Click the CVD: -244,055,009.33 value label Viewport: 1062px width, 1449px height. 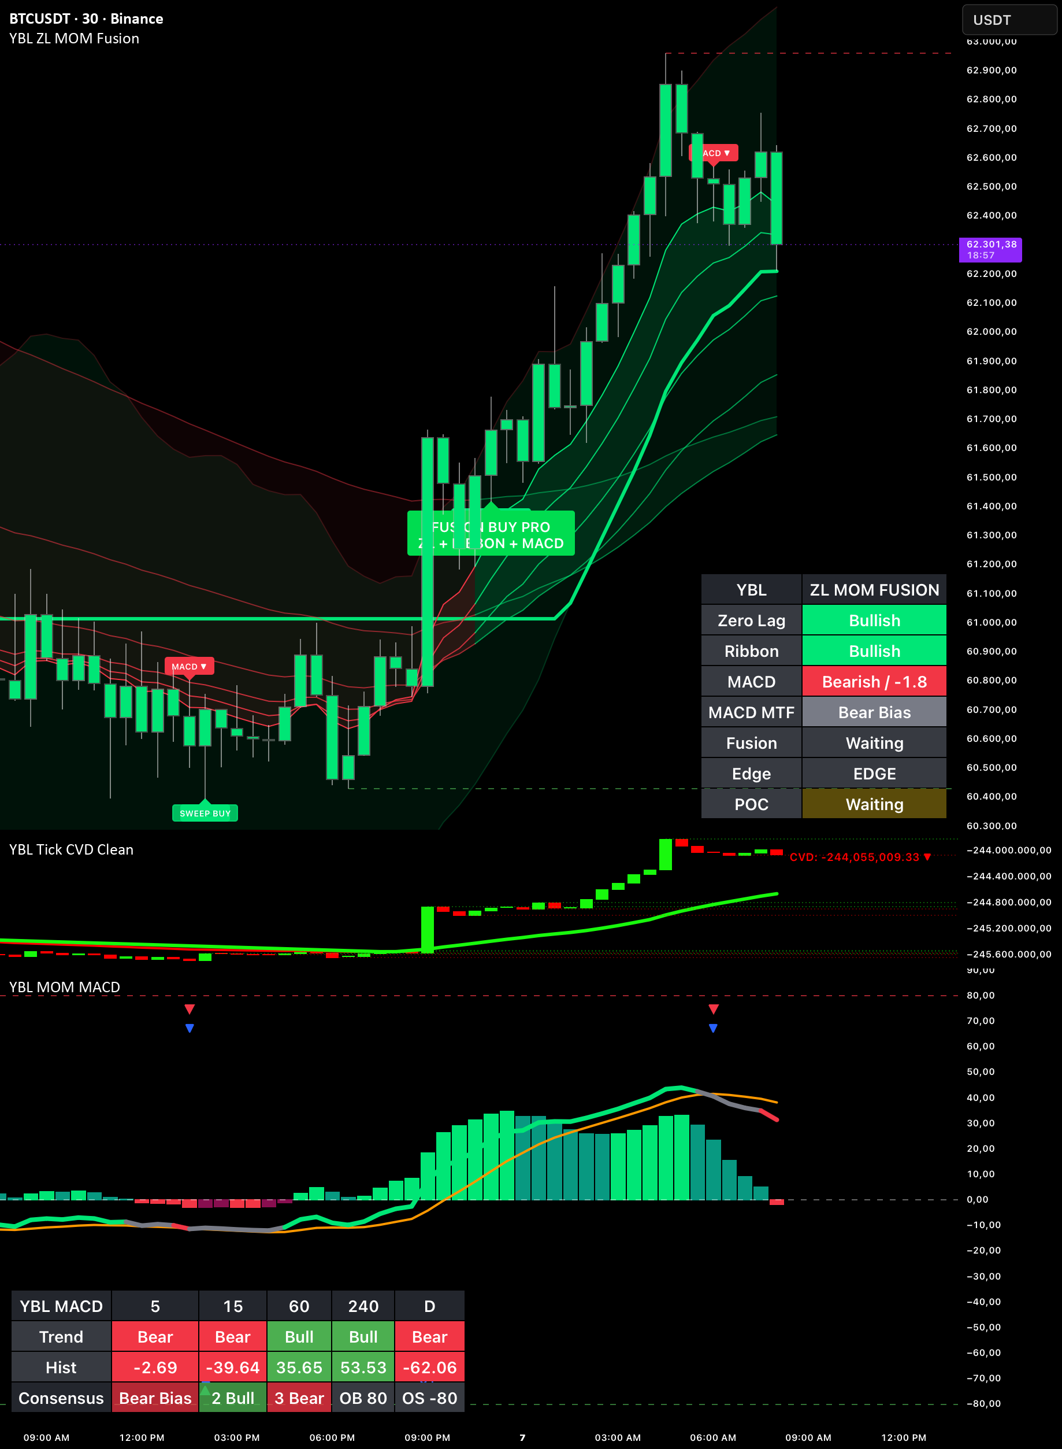click(860, 857)
